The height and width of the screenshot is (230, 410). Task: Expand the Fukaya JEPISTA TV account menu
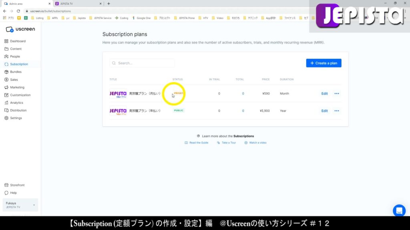20,205
